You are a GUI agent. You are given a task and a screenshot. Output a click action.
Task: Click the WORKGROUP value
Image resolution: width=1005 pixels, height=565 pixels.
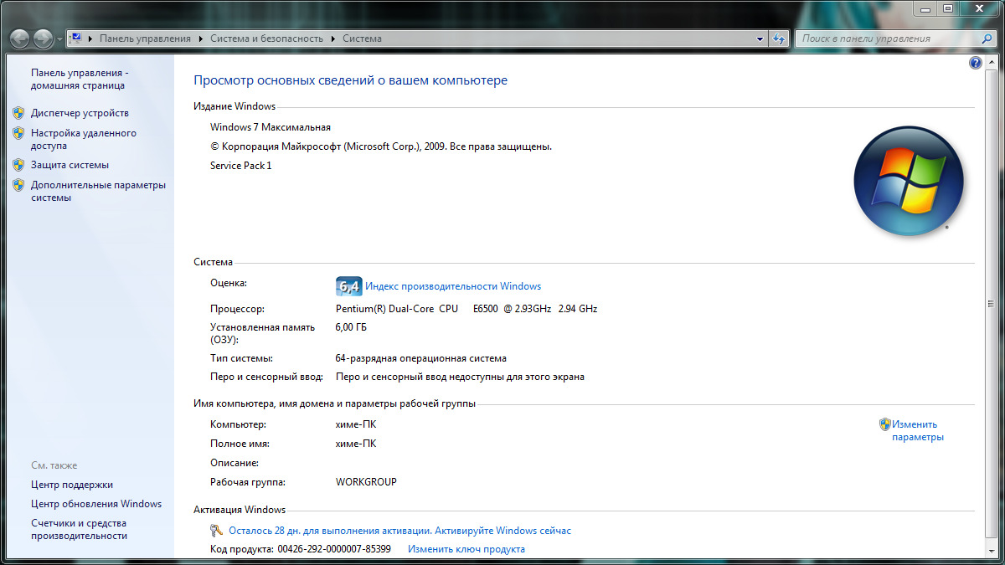click(x=366, y=482)
